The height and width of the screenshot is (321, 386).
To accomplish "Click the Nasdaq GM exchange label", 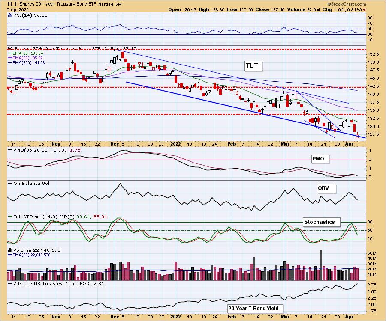I will pyautogui.click(x=110, y=4).
